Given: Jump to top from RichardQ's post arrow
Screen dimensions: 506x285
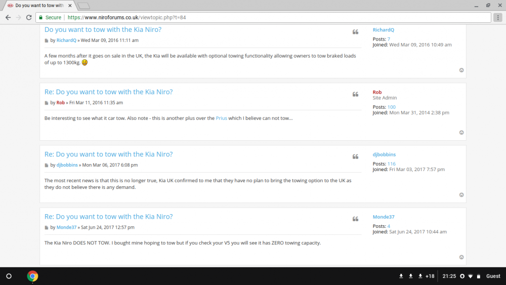Looking at the screenshot, I should (x=461, y=70).
